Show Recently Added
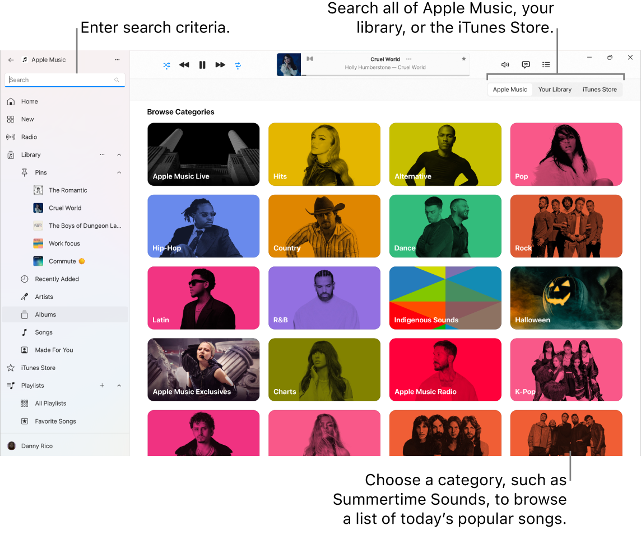This screenshot has height=535, width=641. coord(64,279)
